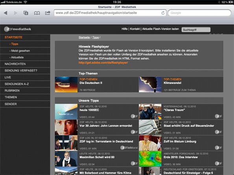Open the Klimawandel smokestack thumbnail
The width and height of the screenshot is (234, 175).
point(150,85)
